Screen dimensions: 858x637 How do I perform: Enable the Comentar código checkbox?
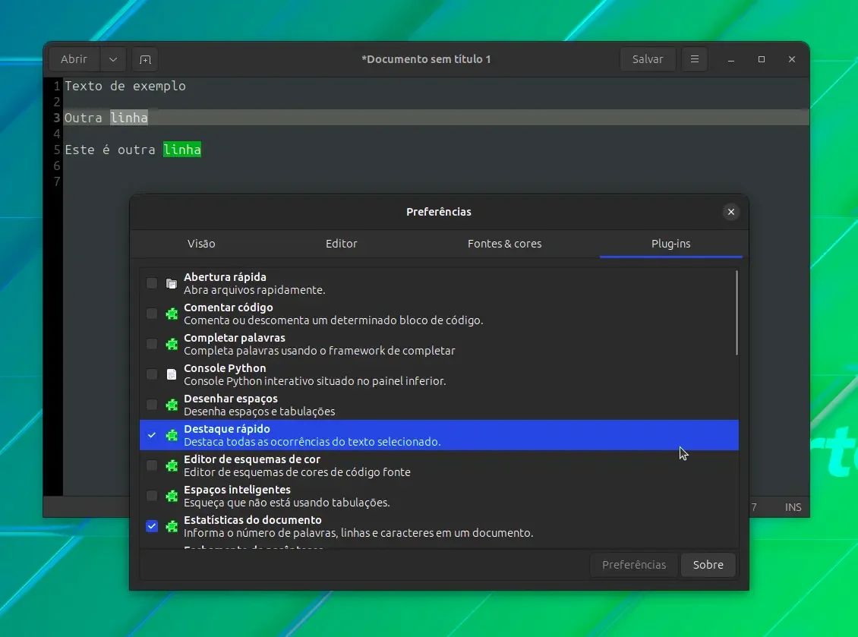coord(152,314)
